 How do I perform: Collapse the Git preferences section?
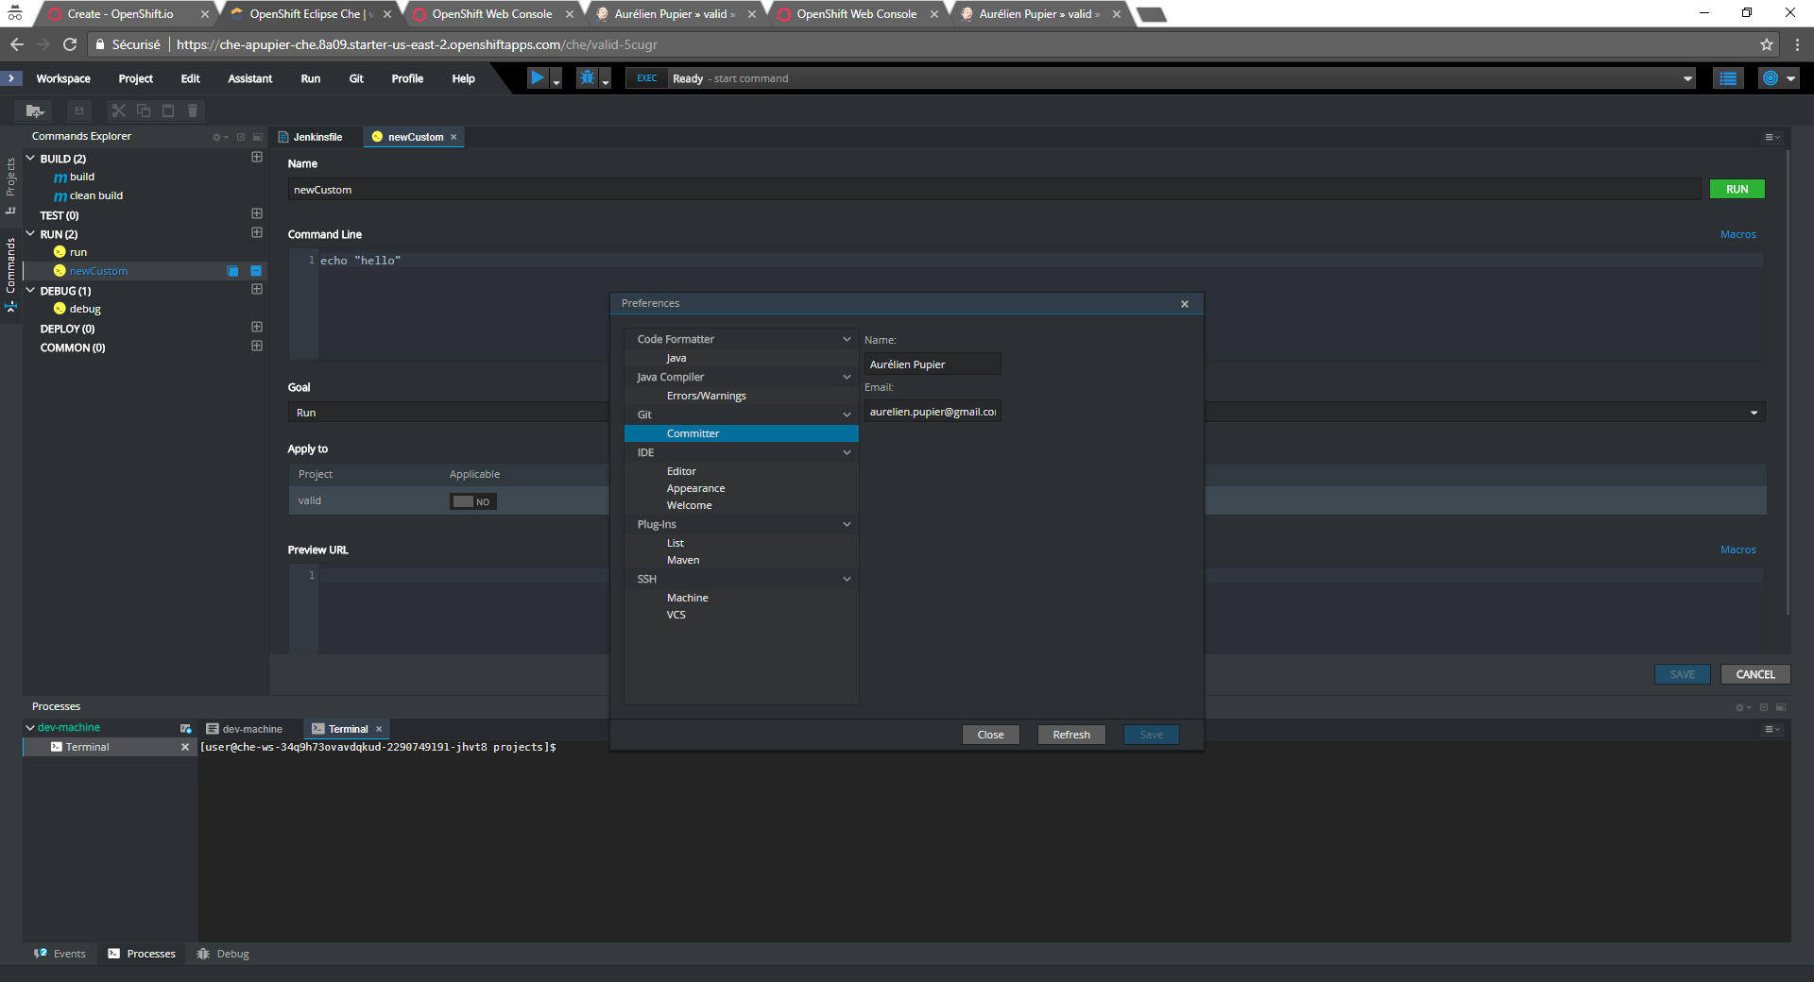click(847, 415)
